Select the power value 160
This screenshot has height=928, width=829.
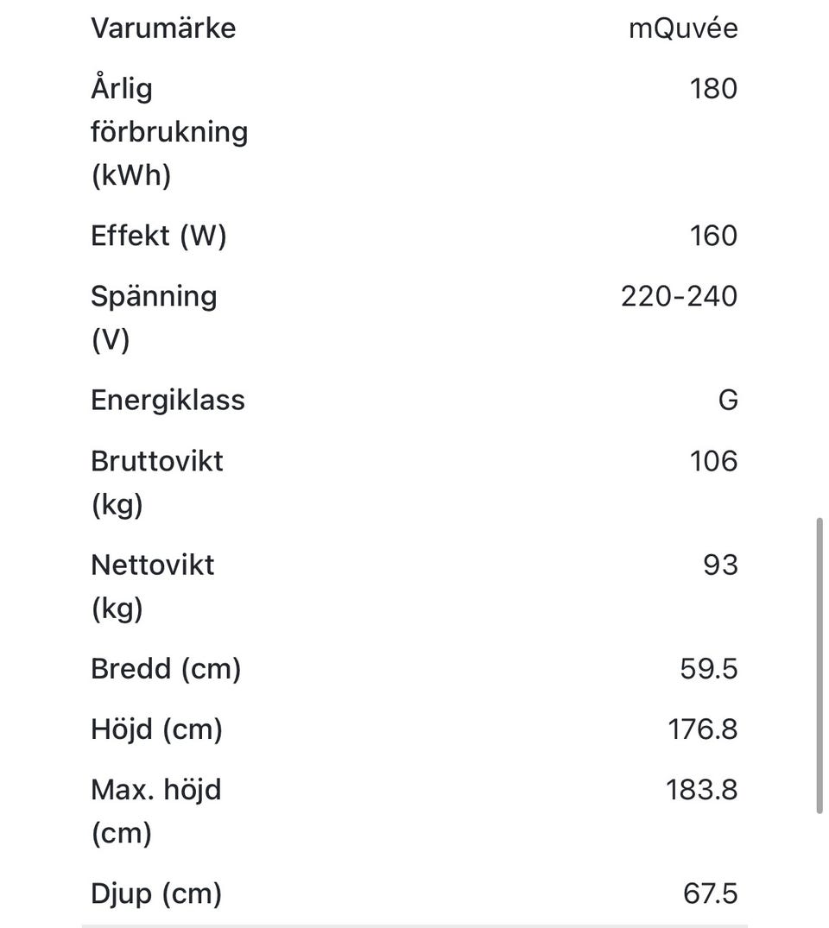click(713, 236)
